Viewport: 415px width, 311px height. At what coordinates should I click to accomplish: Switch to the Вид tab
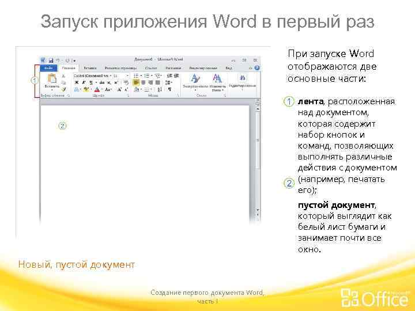(229, 68)
